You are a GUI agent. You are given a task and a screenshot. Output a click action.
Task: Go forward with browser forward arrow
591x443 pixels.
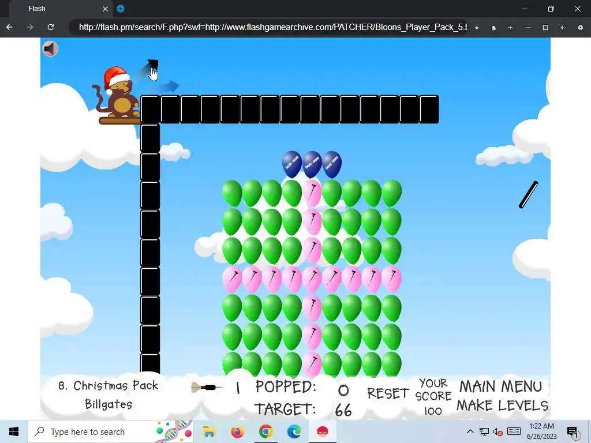[30, 27]
